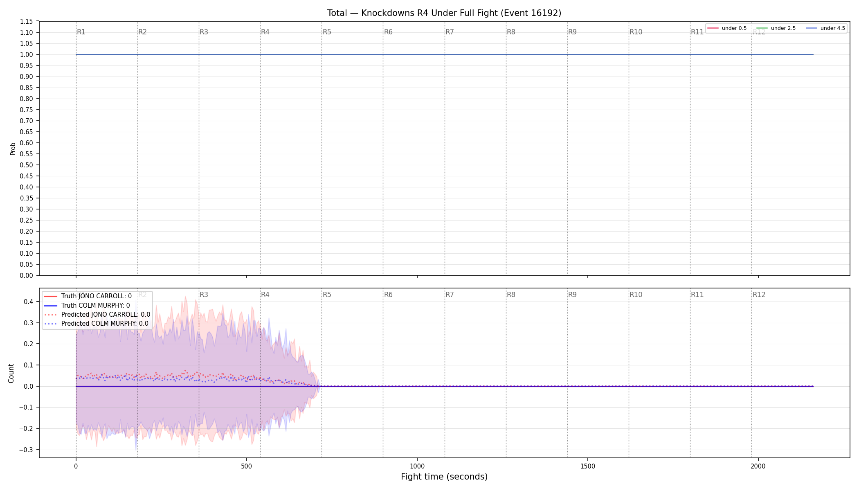Click the green line sample for "under 2.5"
The image size is (859, 491).
point(762,28)
